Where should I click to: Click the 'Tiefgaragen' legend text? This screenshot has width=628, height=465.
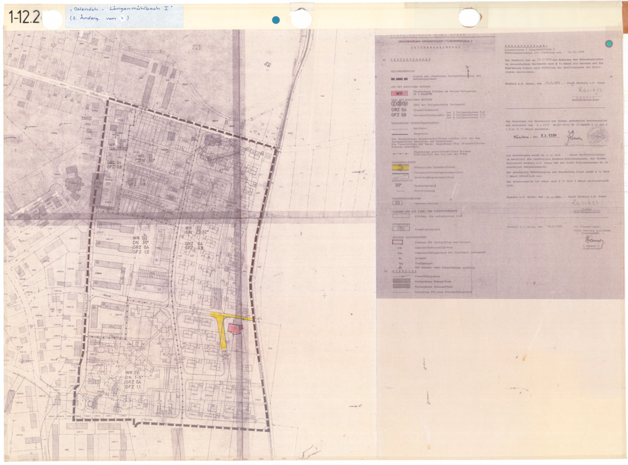tap(424, 263)
